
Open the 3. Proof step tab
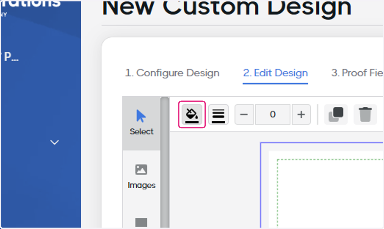(x=357, y=73)
